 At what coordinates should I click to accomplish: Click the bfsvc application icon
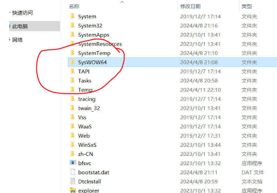73,163
